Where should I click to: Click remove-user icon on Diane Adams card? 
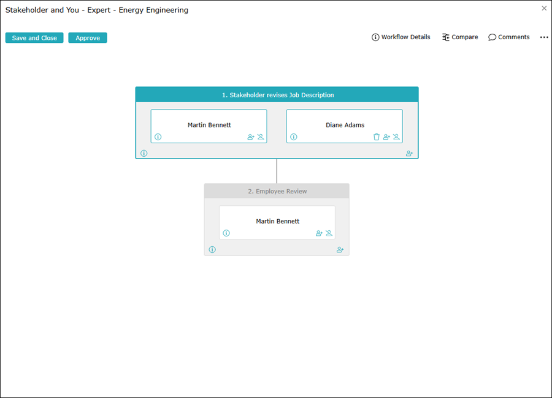[396, 137]
